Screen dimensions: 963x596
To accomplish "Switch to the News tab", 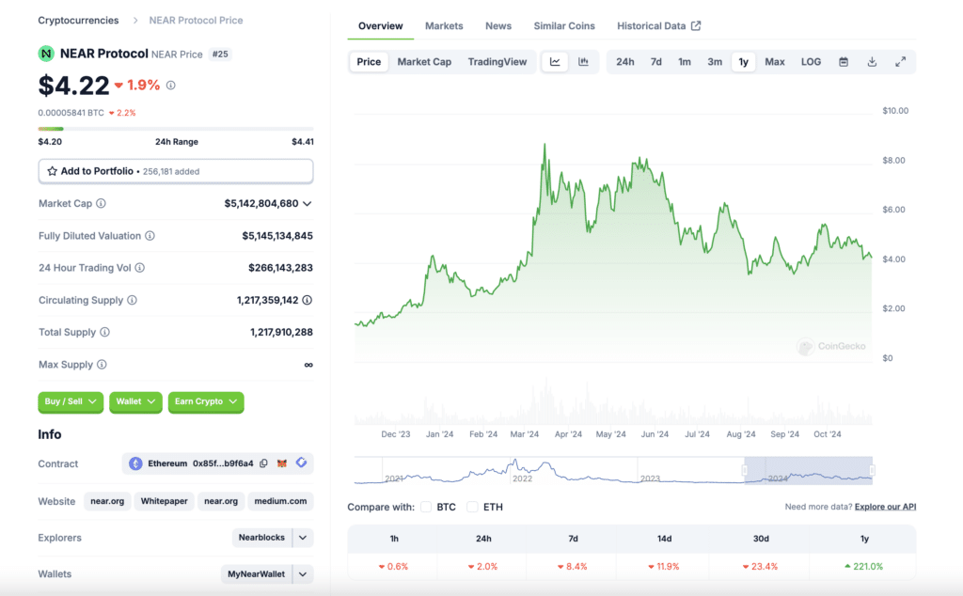I will (498, 25).
